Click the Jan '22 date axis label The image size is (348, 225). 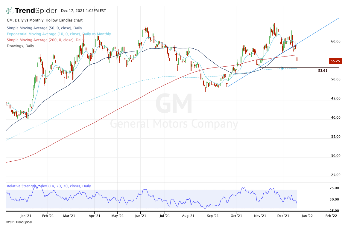(x=307, y=215)
